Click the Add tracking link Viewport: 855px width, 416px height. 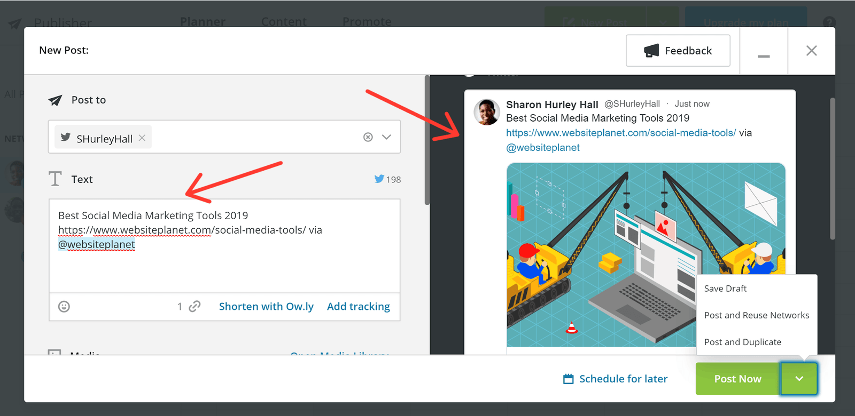[x=358, y=307]
